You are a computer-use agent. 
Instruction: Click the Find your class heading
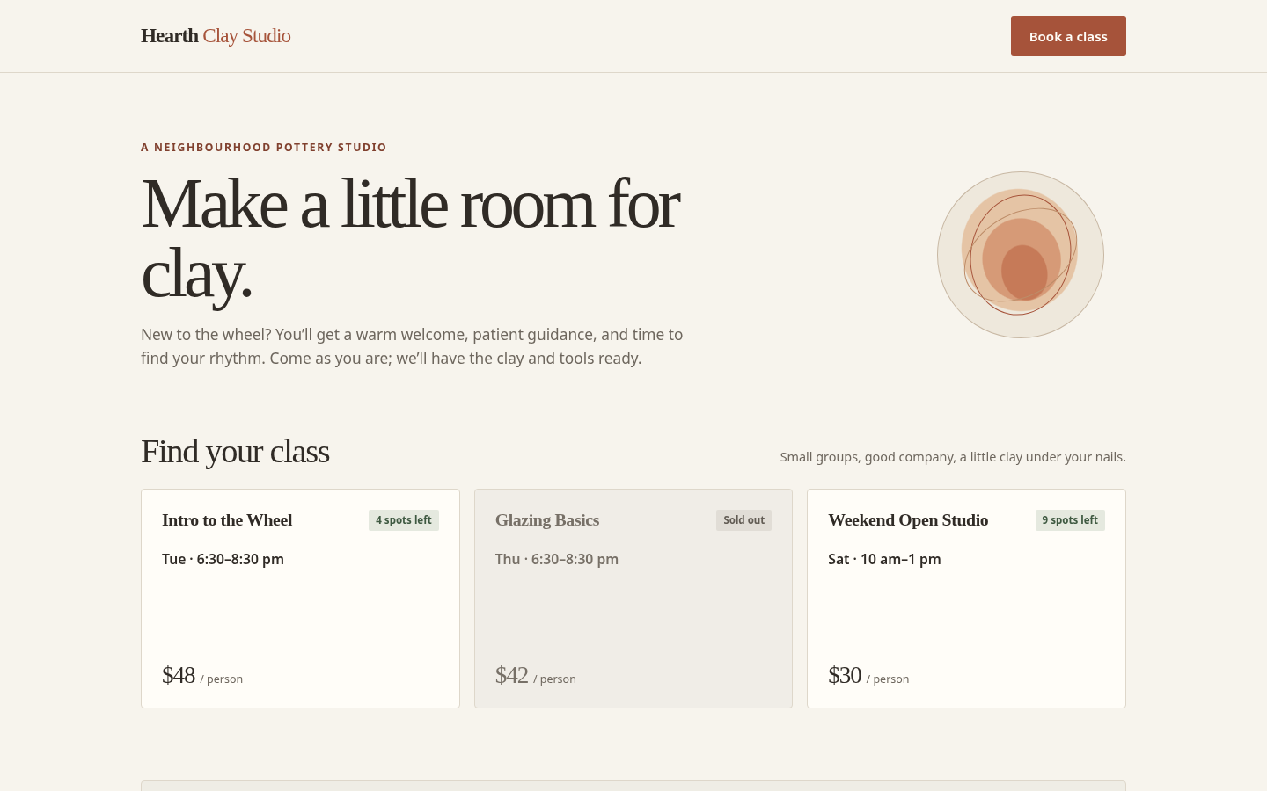click(235, 452)
